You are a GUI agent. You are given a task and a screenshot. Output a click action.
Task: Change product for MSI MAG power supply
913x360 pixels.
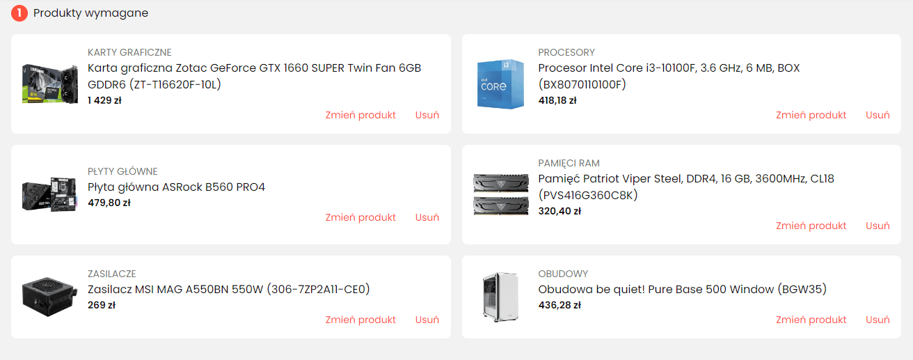(360, 320)
